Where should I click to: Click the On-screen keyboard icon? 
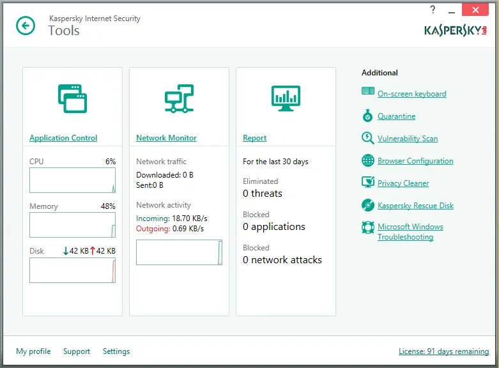click(x=368, y=91)
